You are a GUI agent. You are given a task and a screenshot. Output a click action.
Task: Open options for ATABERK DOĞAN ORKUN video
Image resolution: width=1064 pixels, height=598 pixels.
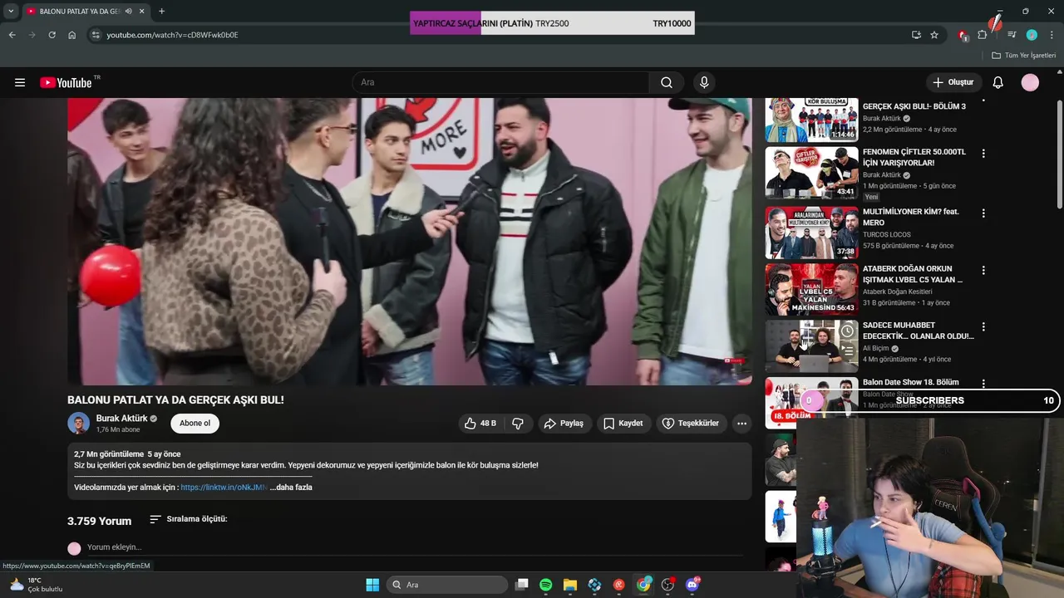point(983,270)
